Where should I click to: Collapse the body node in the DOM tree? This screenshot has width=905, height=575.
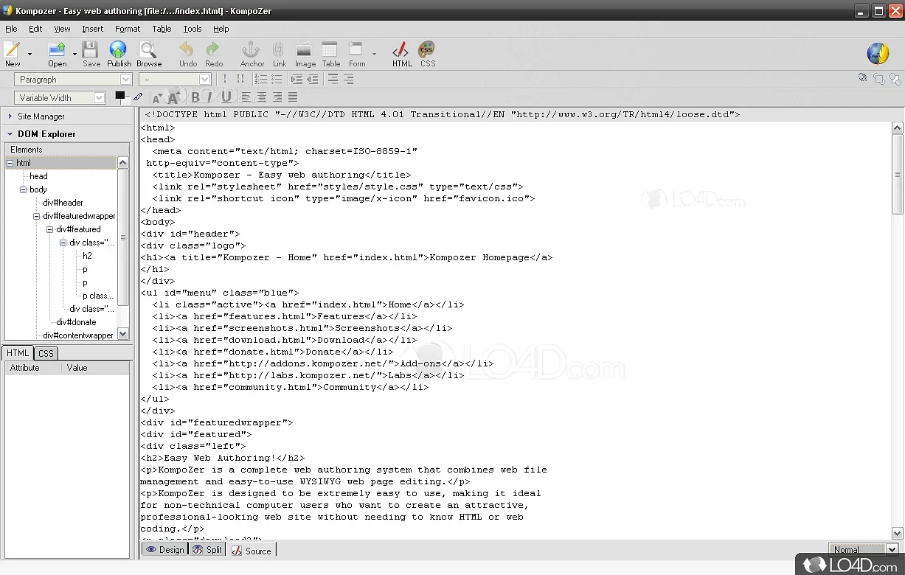tap(24, 189)
